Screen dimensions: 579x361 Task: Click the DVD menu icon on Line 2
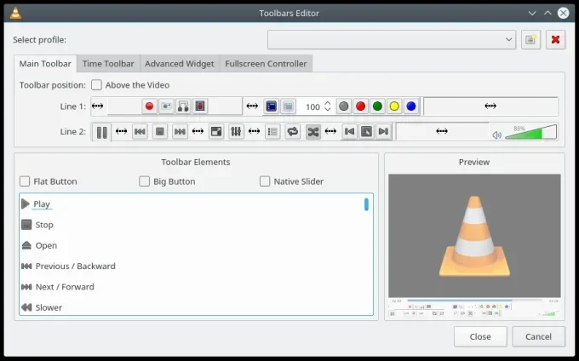[366, 131]
